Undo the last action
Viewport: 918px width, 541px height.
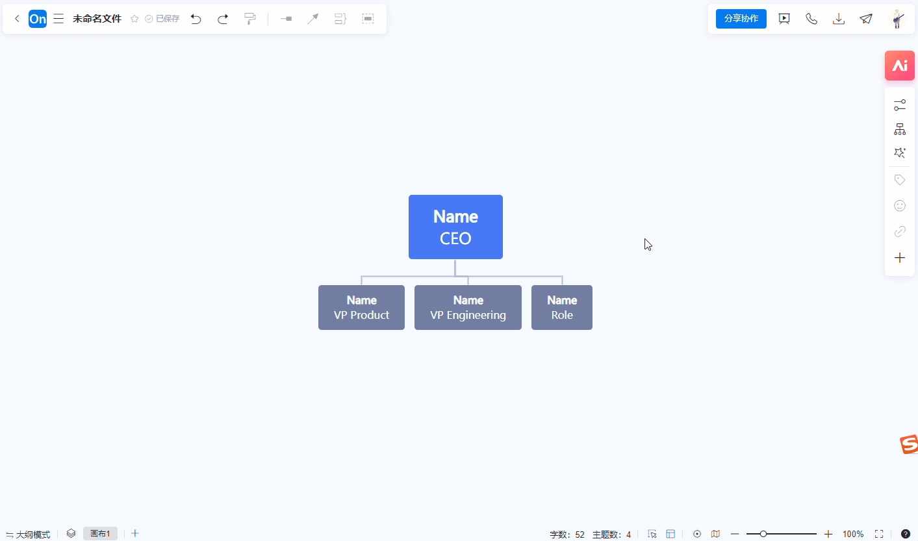pyautogui.click(x=196, y=19)
